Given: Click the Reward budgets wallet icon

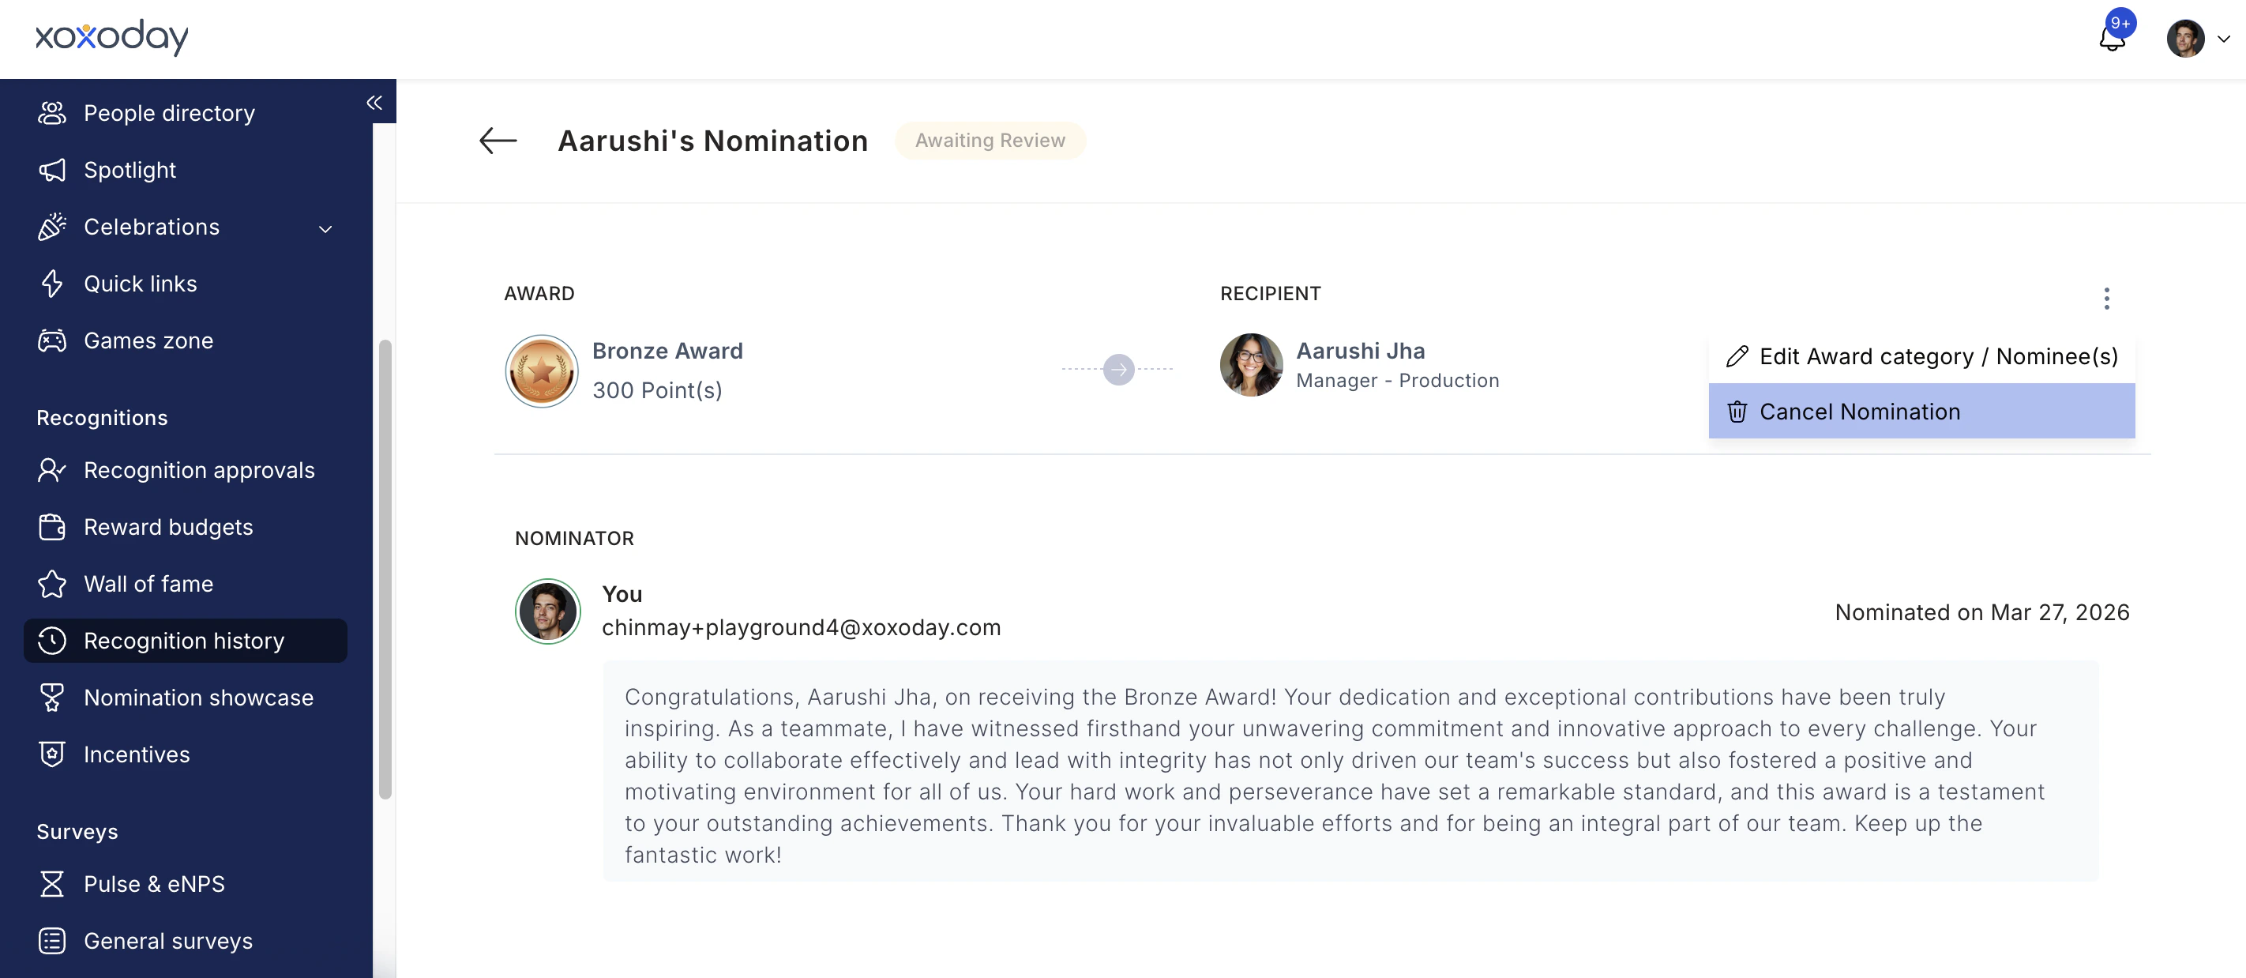Looking at the screenshot, I should pos(52,527).
